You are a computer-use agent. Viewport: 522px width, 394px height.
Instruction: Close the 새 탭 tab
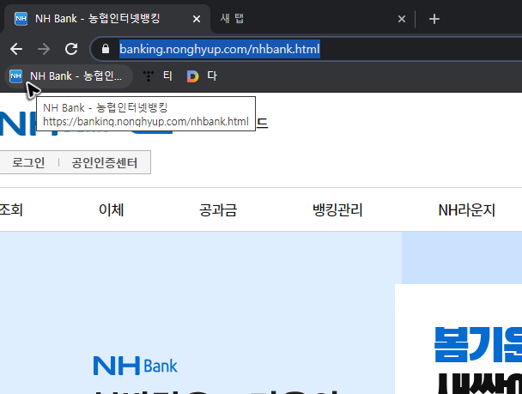[x=402, y=19]
